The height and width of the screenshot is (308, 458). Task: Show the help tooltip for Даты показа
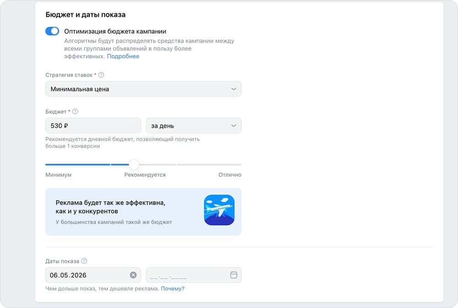84,261
